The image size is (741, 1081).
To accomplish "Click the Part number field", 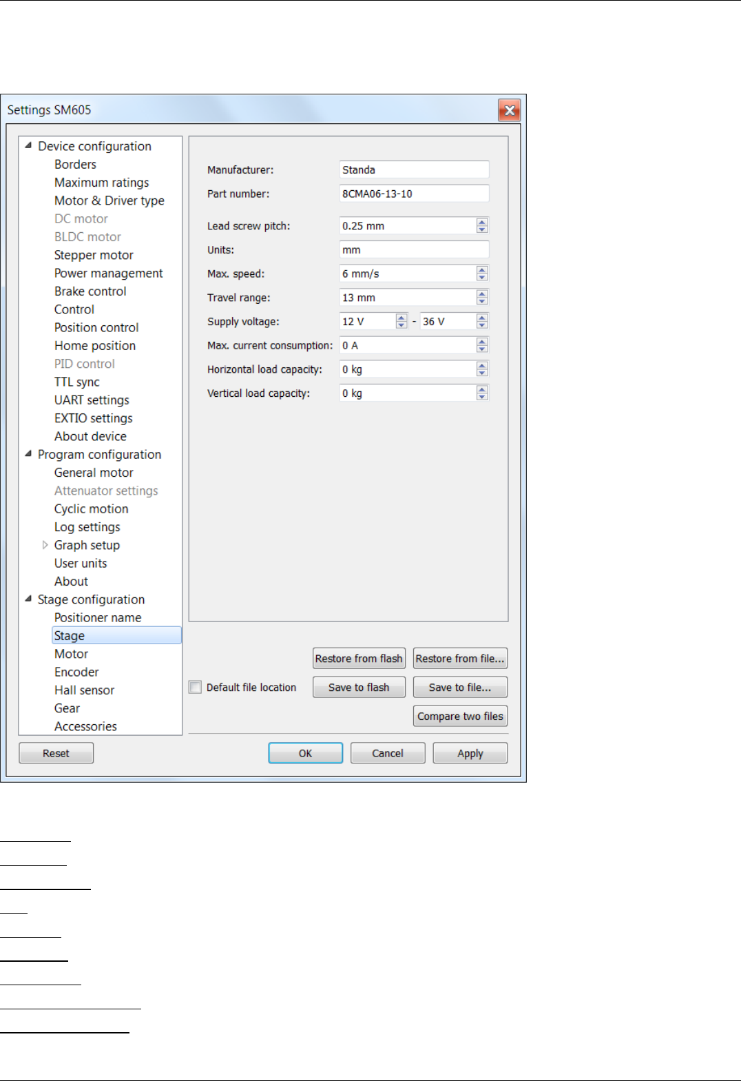I will tap(414, 194).
